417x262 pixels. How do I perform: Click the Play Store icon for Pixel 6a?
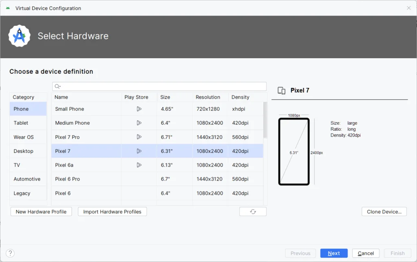(x=139, y=165)
